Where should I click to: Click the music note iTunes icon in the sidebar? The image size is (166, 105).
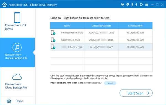(x=17, y=48)
